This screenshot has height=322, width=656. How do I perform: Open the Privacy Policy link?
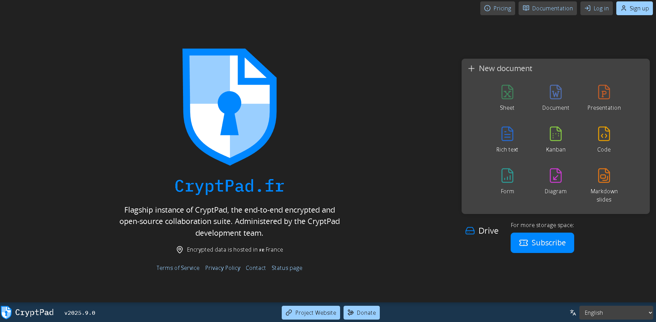223,268
